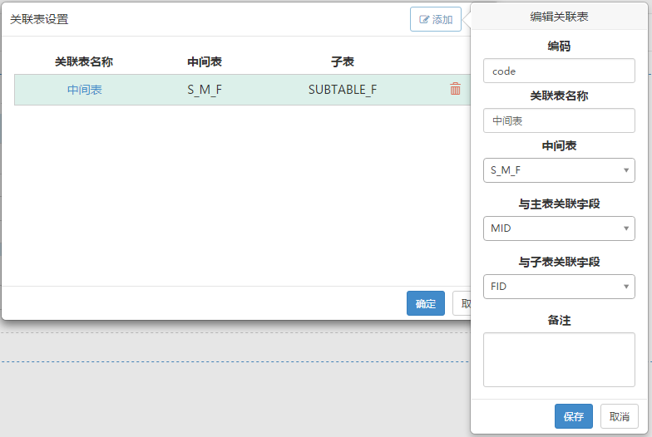
Task: Cancel editing via the 取消 button in the edit panel
Action: (x=619, y=416)
